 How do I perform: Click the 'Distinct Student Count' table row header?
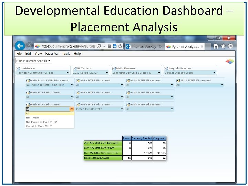103,158
